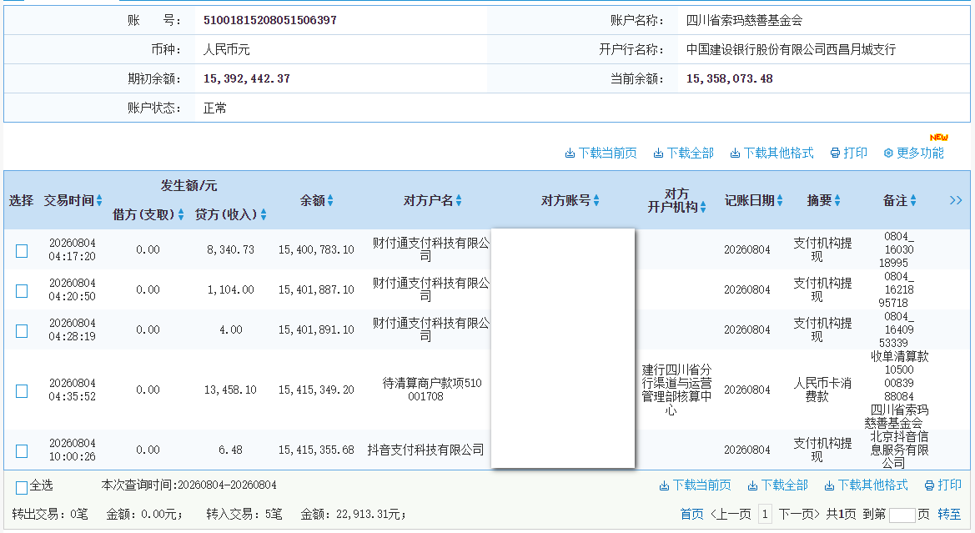Check the row for transaction 04:28:19
The height and width of the screenshot is (533, 975).
(22, 330)
